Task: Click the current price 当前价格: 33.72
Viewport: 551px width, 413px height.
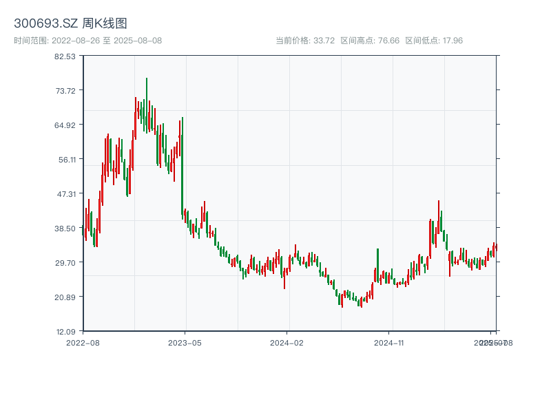Action: [x=305, y=41]
